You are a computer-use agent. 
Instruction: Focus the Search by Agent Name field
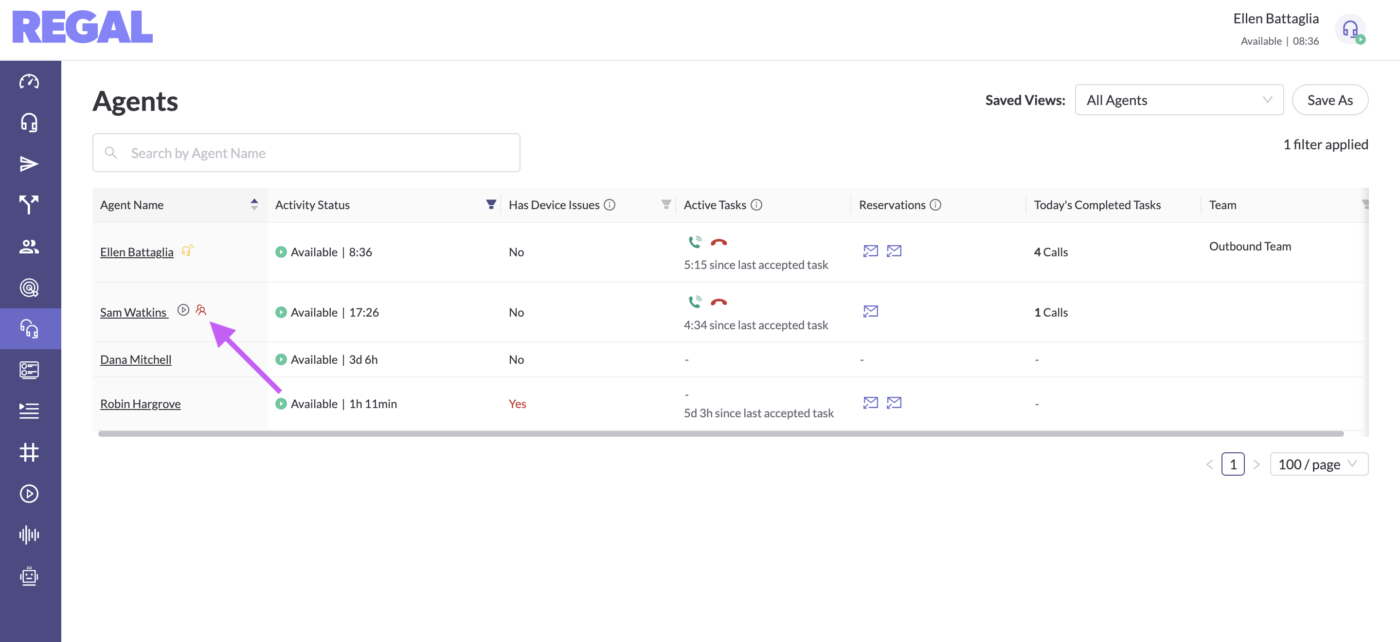[x=306, y=153]
